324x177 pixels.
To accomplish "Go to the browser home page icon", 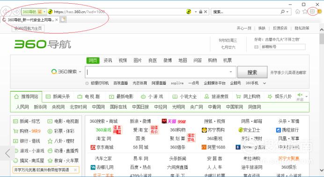I will pos(298,12).
